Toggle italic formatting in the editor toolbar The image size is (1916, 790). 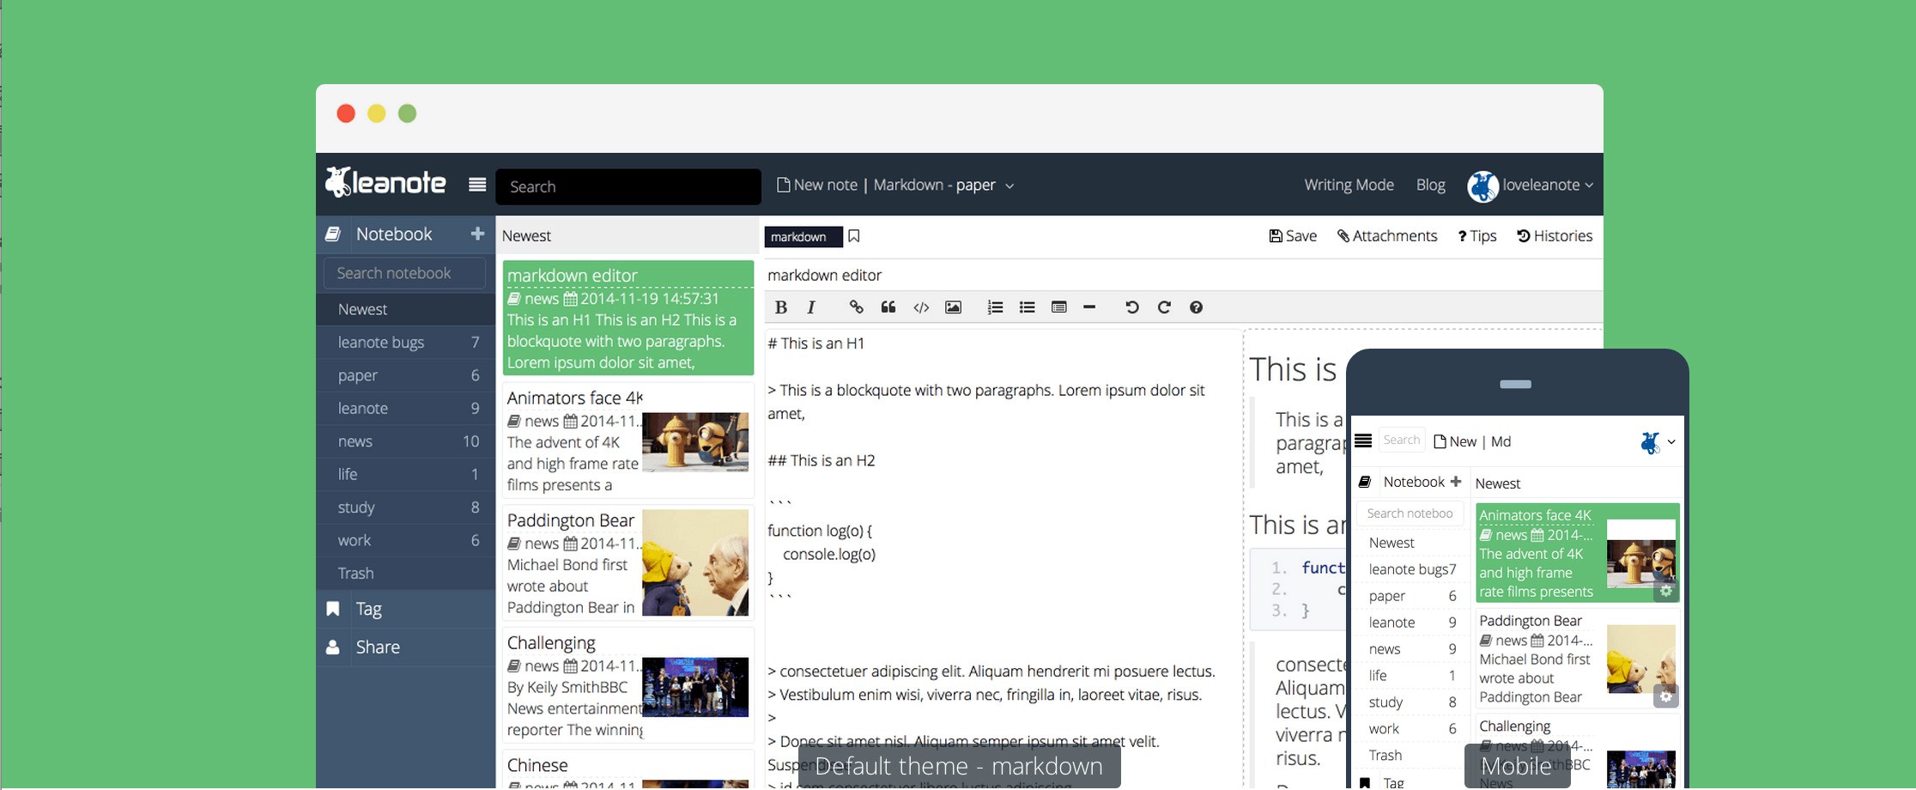(811, 307)
